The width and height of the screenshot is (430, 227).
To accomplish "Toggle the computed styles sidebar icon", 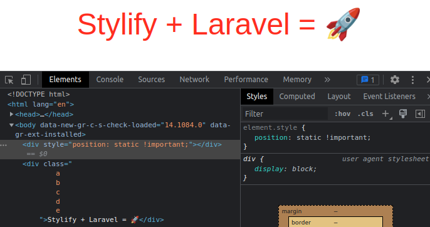I will [420, 113].
